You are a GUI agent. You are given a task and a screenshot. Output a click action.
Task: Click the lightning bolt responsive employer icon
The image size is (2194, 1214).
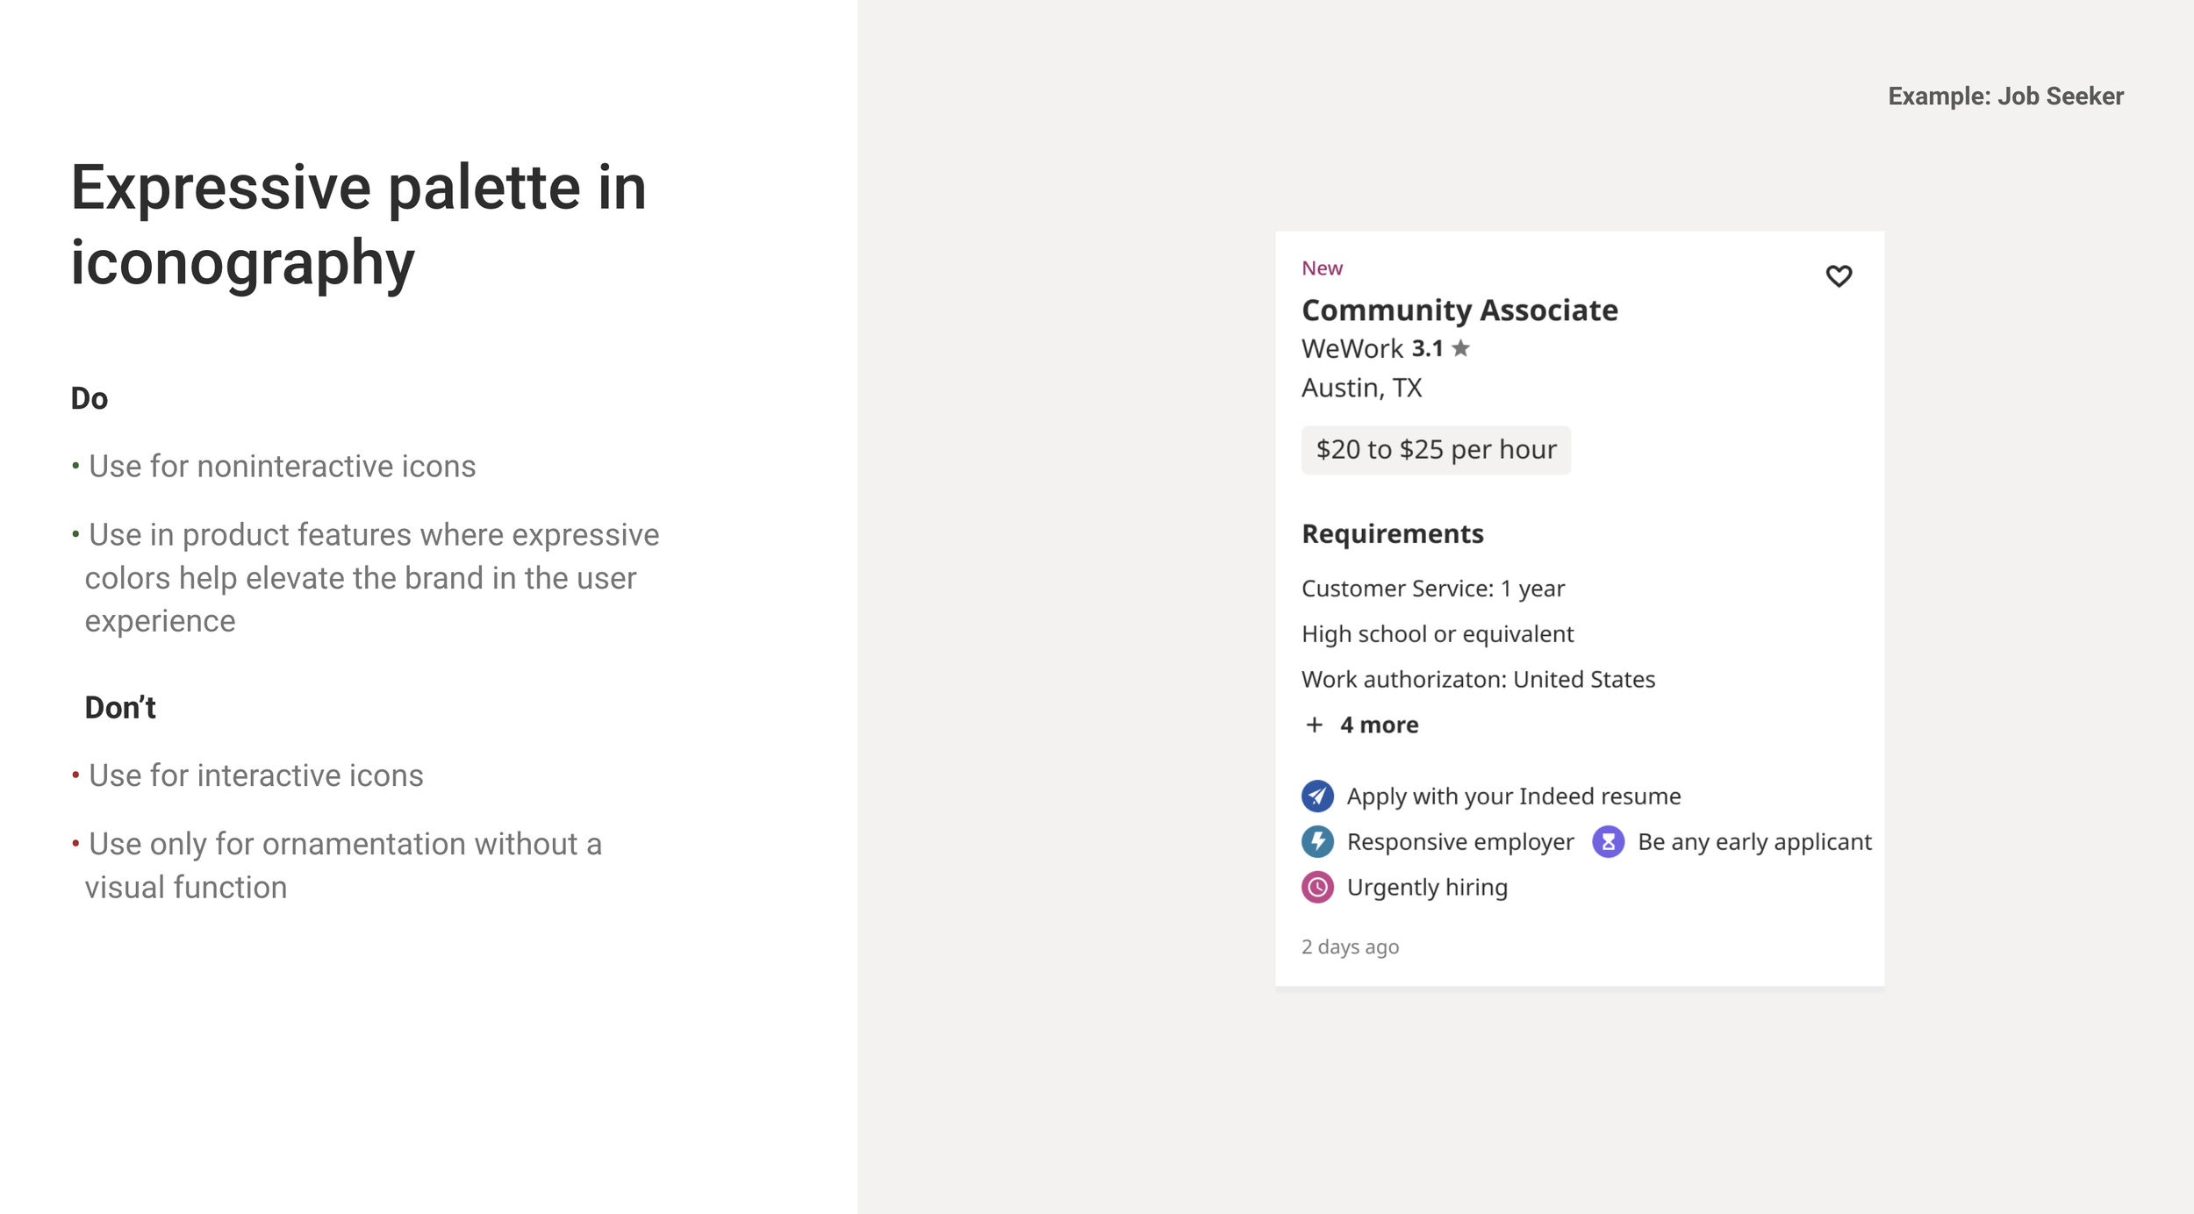pyautogui.click(x=1317, y=842)
